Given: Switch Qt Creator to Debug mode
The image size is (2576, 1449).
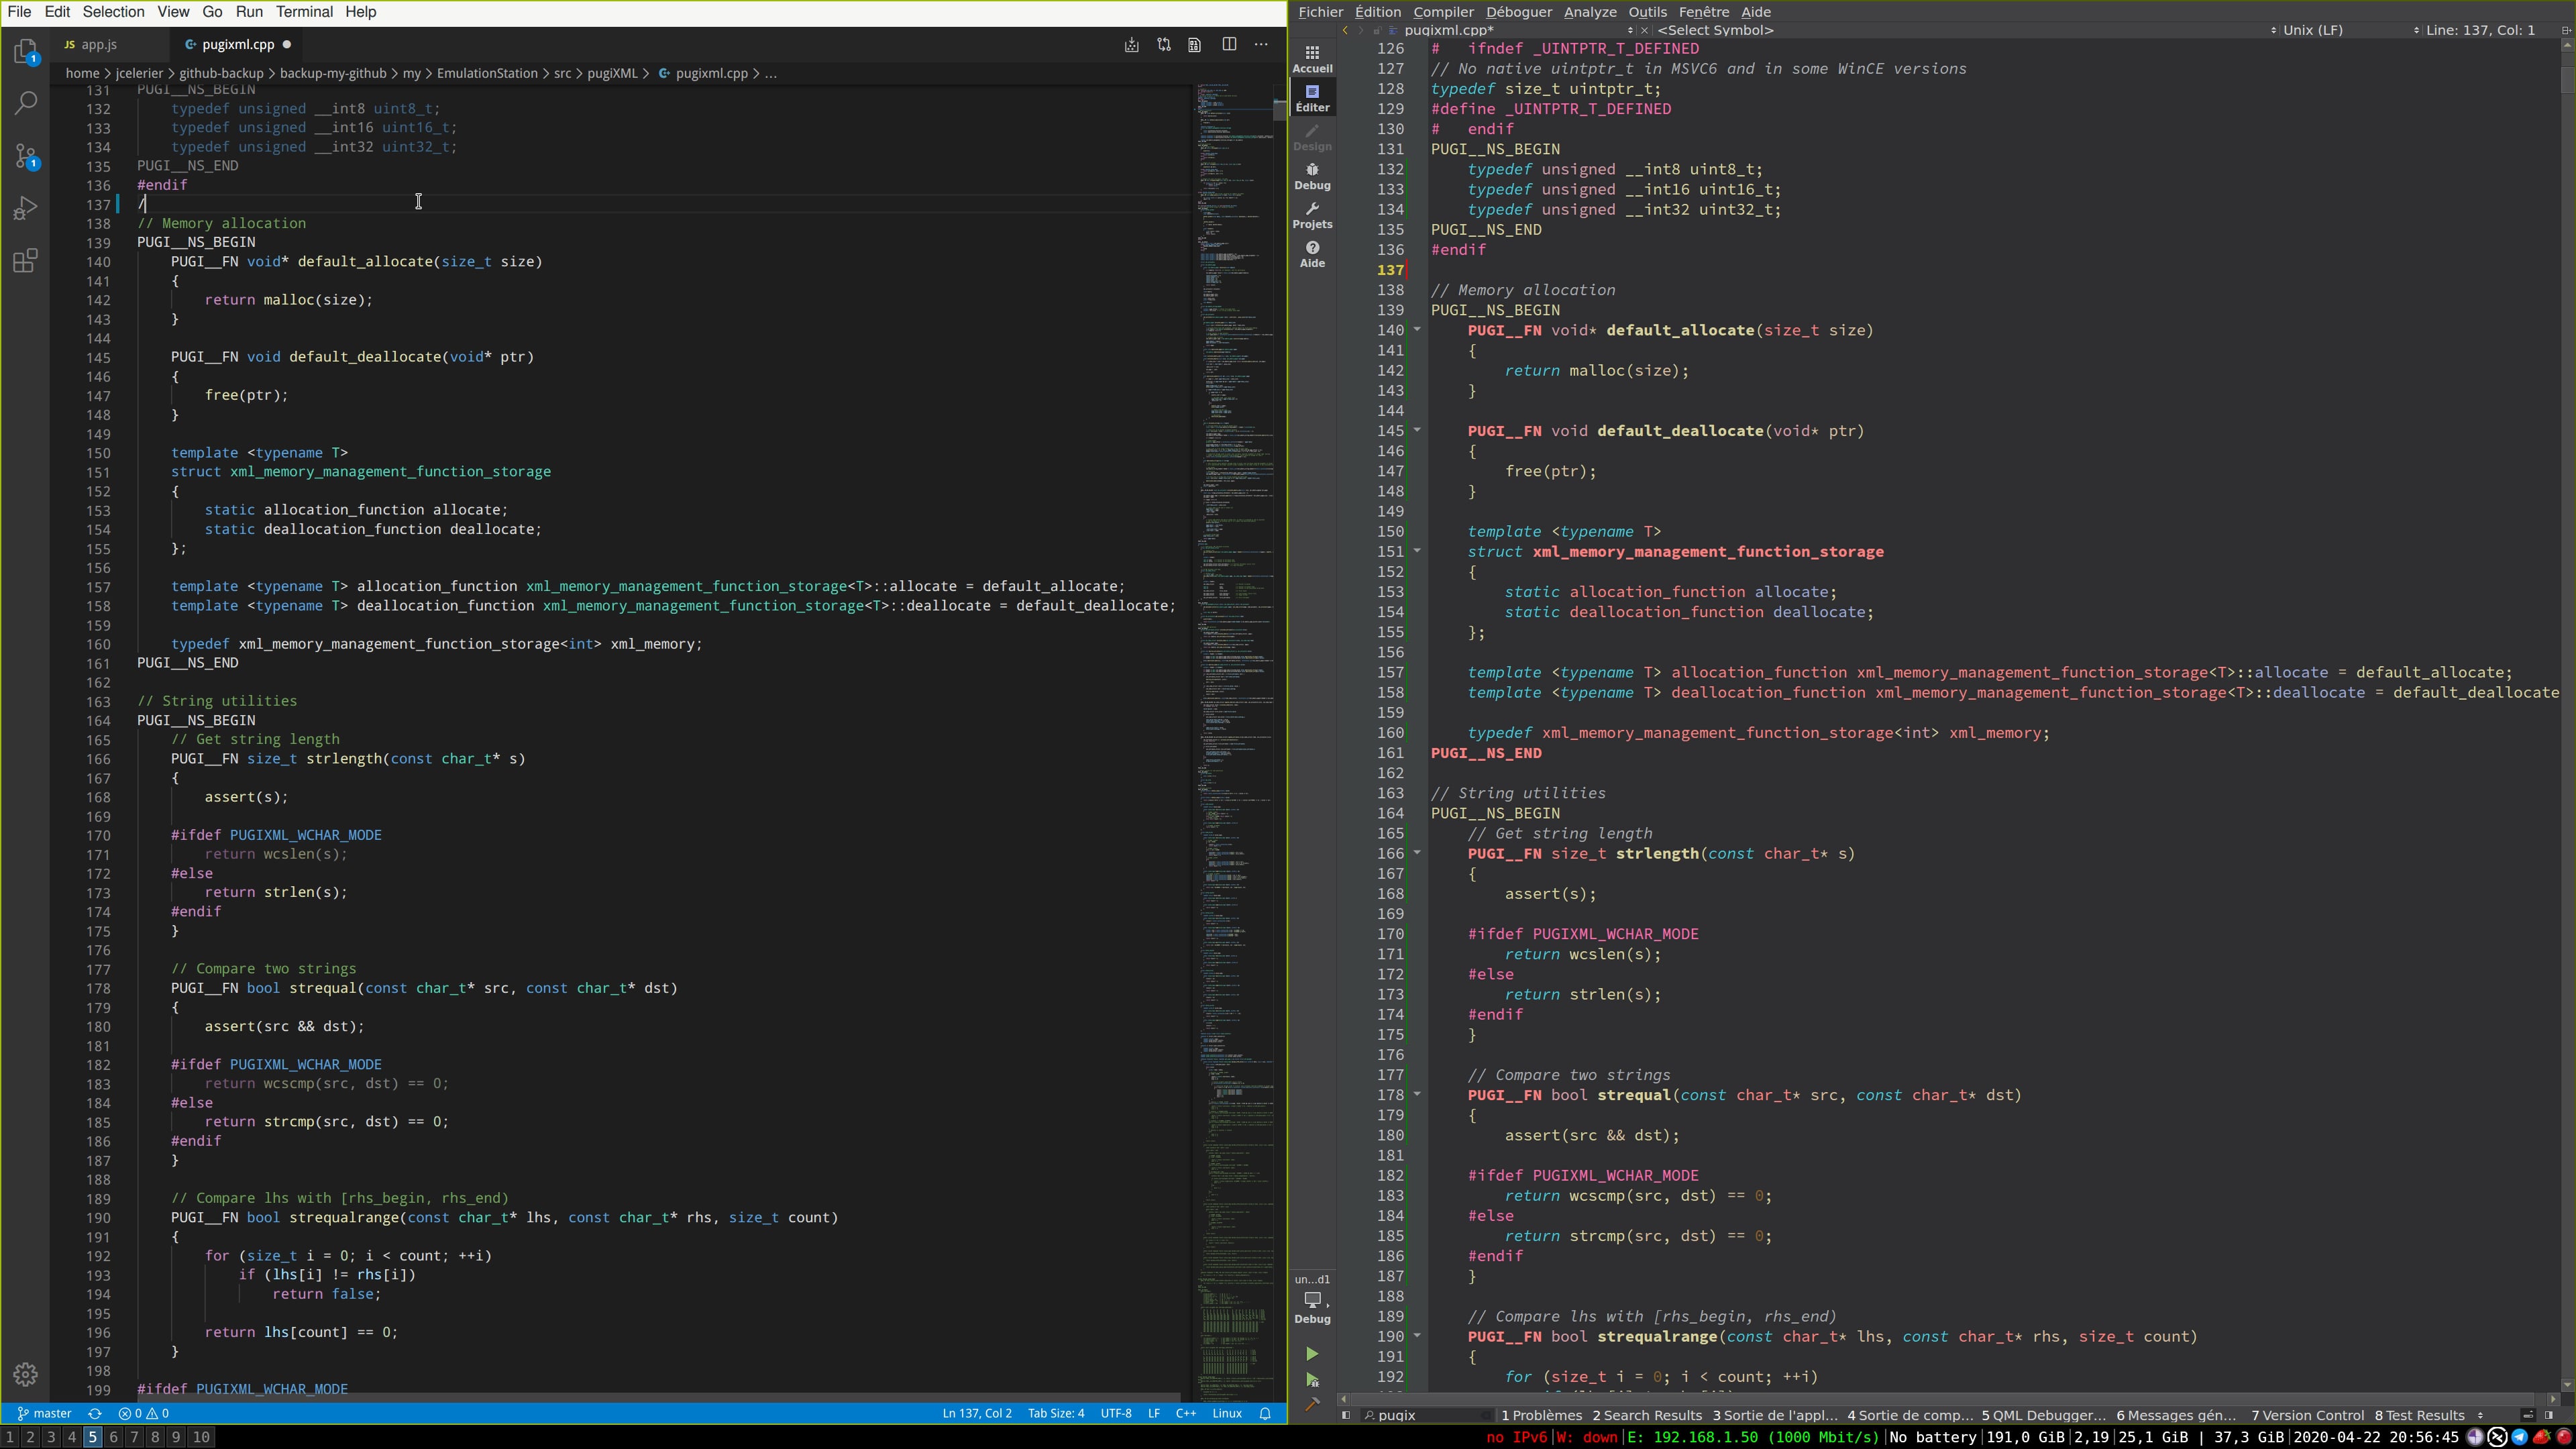Looking at the screenshot, I should point(1312,176).
